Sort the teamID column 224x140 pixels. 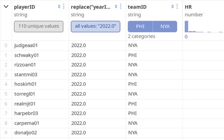(x=173, y=6)
